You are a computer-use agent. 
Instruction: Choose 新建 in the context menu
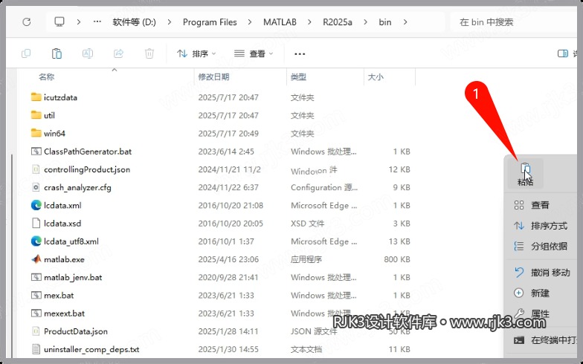pos(532,293)
